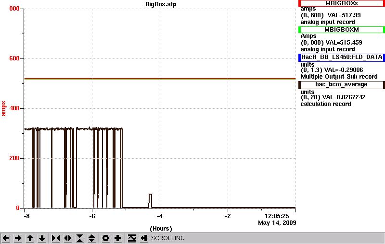Click the 200 y-axis tick label

pyautogui.click(x=14, y=158)
